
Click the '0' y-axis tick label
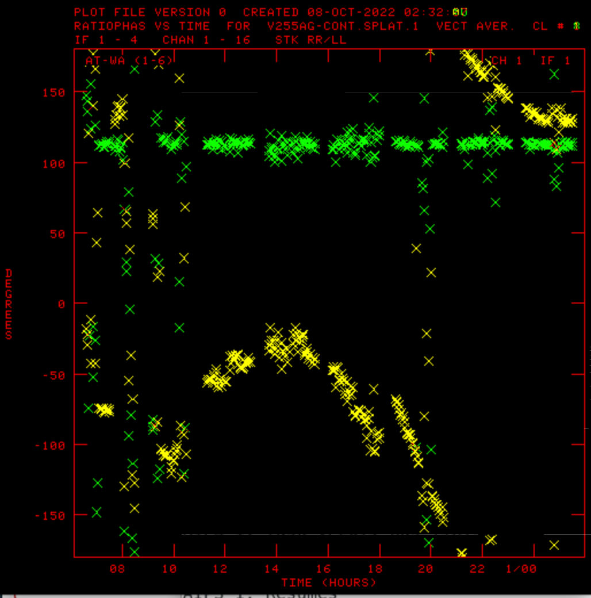62,304
